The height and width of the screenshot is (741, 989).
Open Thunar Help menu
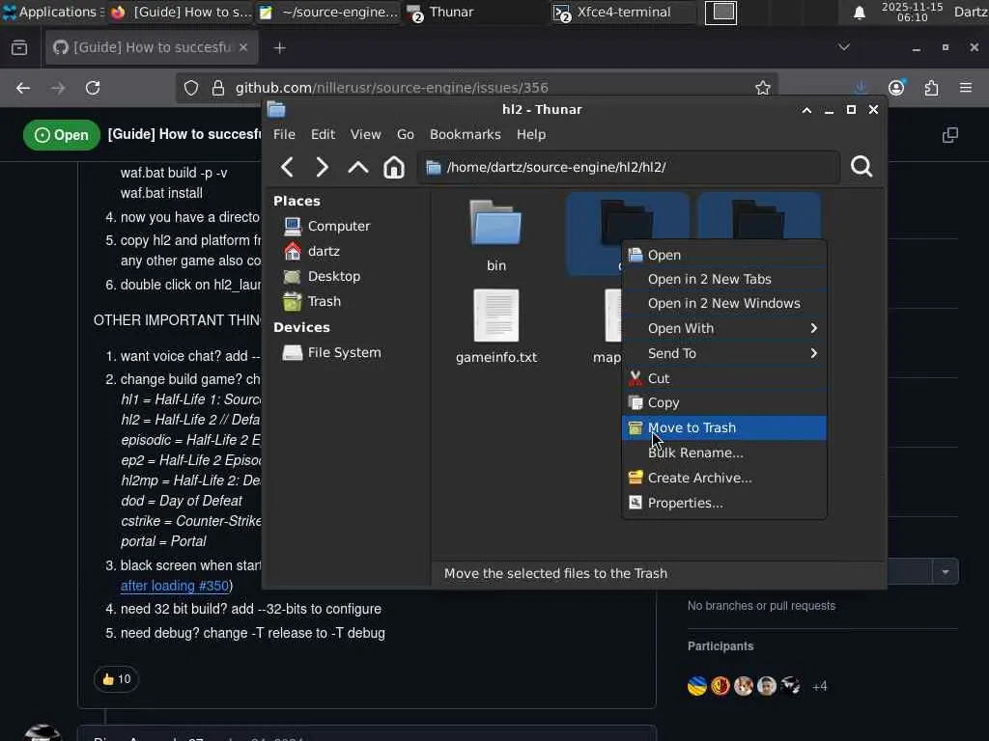[531, 134]
